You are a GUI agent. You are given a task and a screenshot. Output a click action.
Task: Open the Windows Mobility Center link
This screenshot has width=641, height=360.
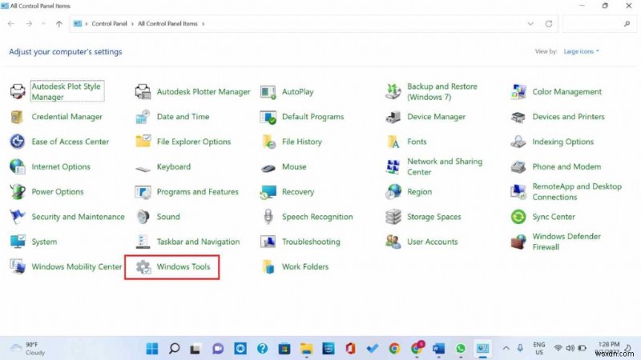coord(76,266)
